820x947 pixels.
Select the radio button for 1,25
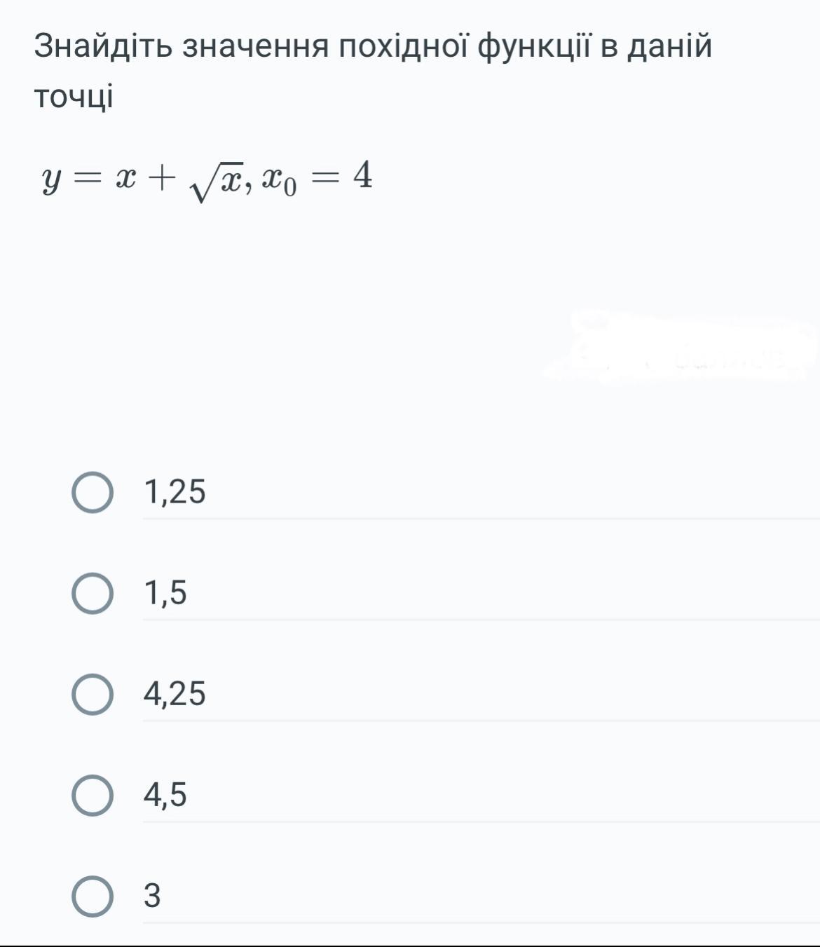[x=93, y=493]
